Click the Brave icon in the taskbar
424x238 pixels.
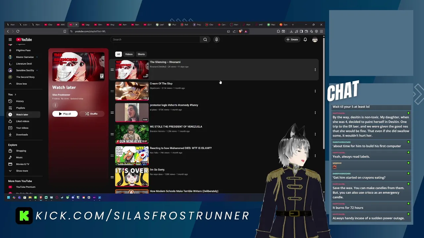point(41,198)
